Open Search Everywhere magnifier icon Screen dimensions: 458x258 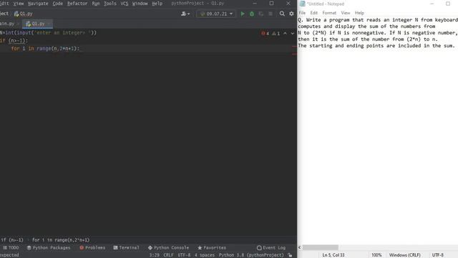pyautogui.click(x=282, y=14)
